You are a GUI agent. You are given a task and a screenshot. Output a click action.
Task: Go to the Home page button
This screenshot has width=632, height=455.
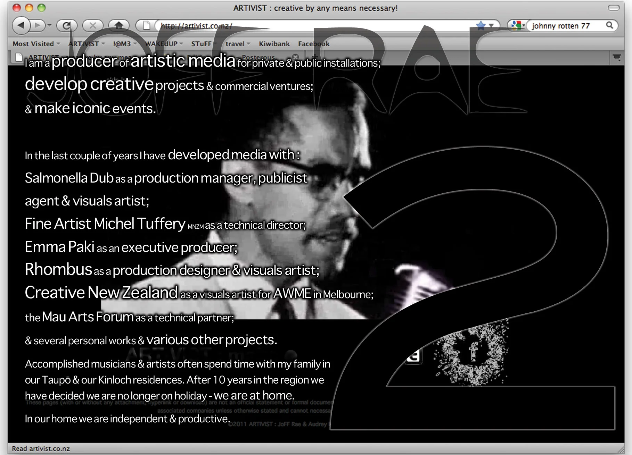(119, 25)
